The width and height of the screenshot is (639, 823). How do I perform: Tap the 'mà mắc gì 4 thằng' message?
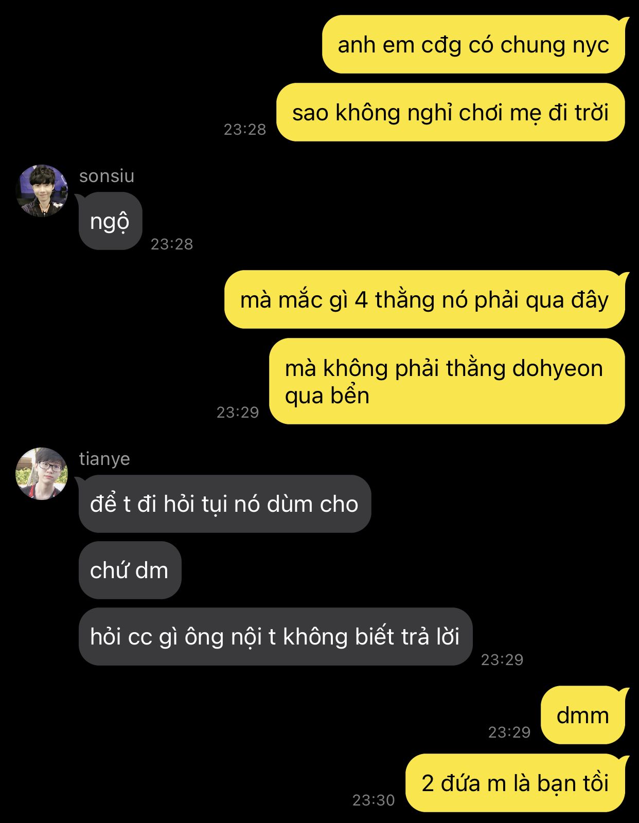coord(424,299)
